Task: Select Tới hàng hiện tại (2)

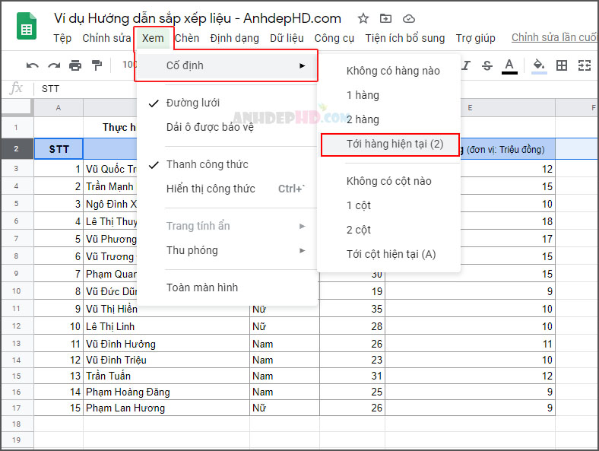Action: click(390, 144)
